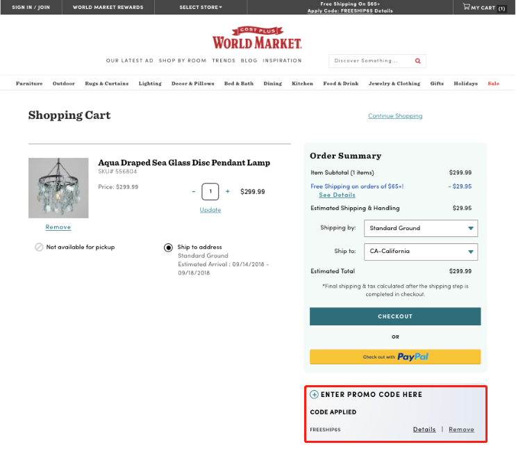Open My Cart icon in header
This screenshot has width=516, height=454.
click(x=466, y=6)
